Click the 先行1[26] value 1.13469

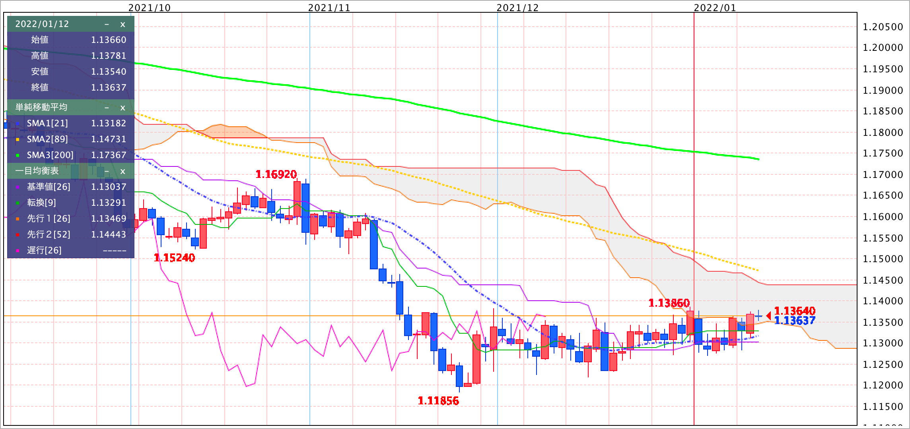(x=109, y=218)
